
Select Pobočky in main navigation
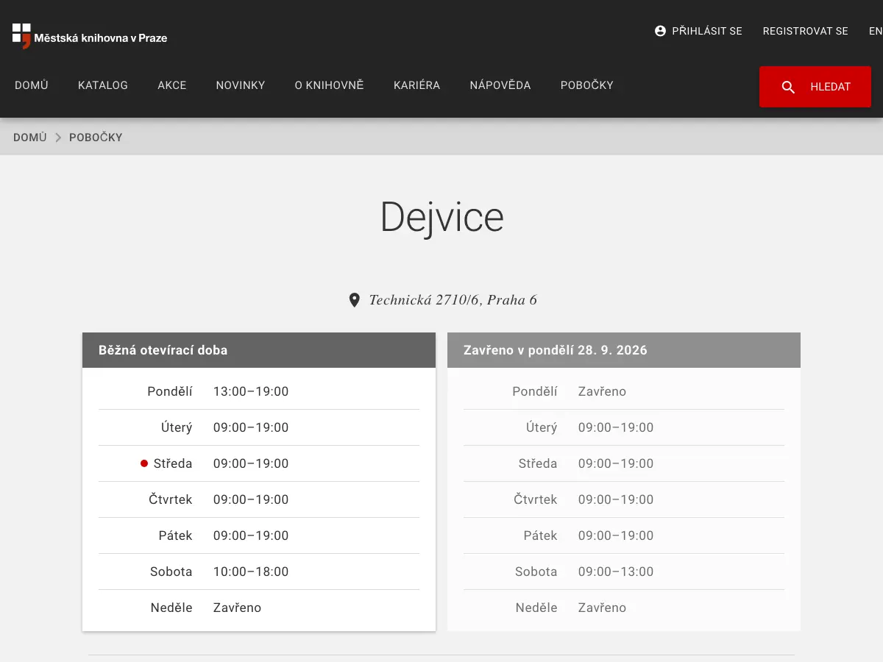587,85
